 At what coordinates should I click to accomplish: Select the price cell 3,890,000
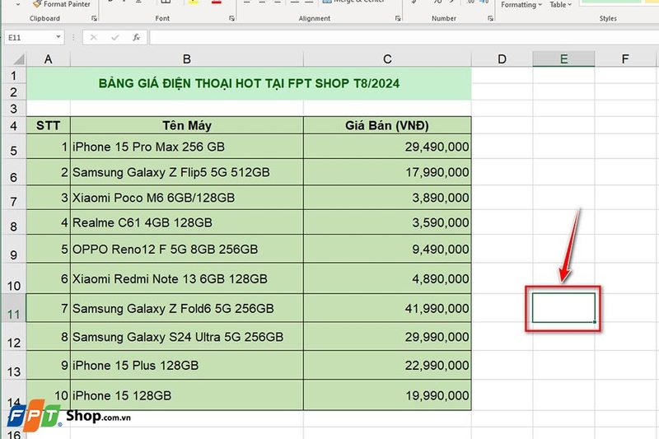point(387,198)
